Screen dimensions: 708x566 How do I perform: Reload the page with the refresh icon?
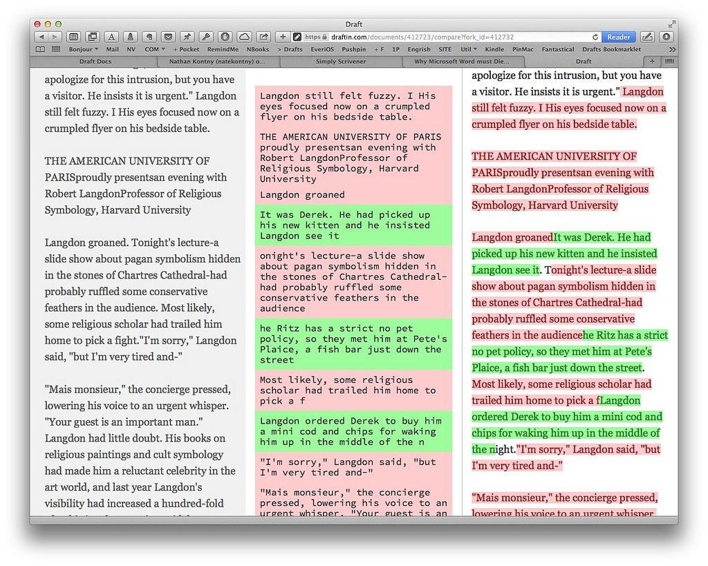(595, 37)
